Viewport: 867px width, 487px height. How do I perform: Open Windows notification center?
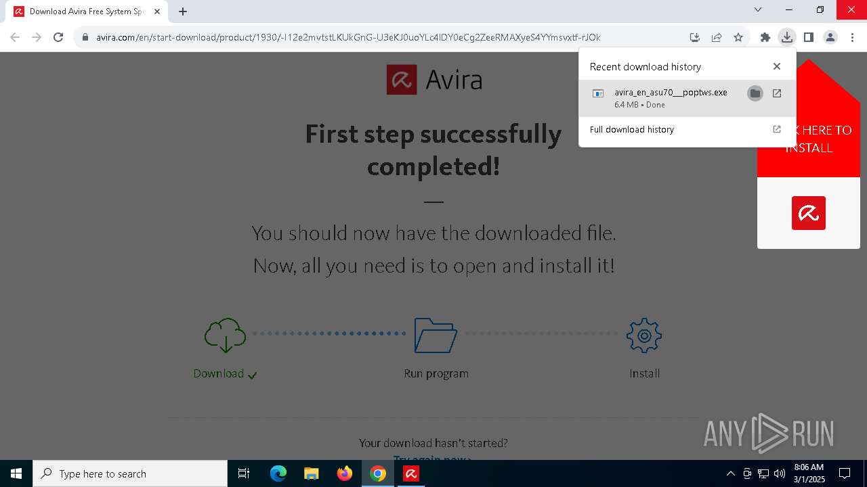click(x=845, y=473)
